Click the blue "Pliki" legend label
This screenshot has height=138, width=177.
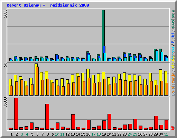pos(173,38)
